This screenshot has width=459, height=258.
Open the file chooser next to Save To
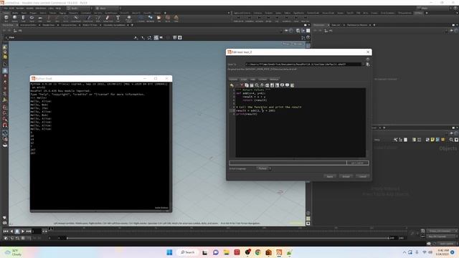[x=368, y=64]
